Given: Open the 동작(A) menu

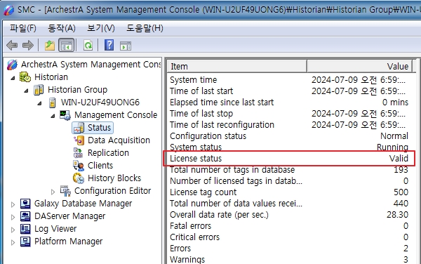Looking at the screenshot, I should tap(62, 28).
